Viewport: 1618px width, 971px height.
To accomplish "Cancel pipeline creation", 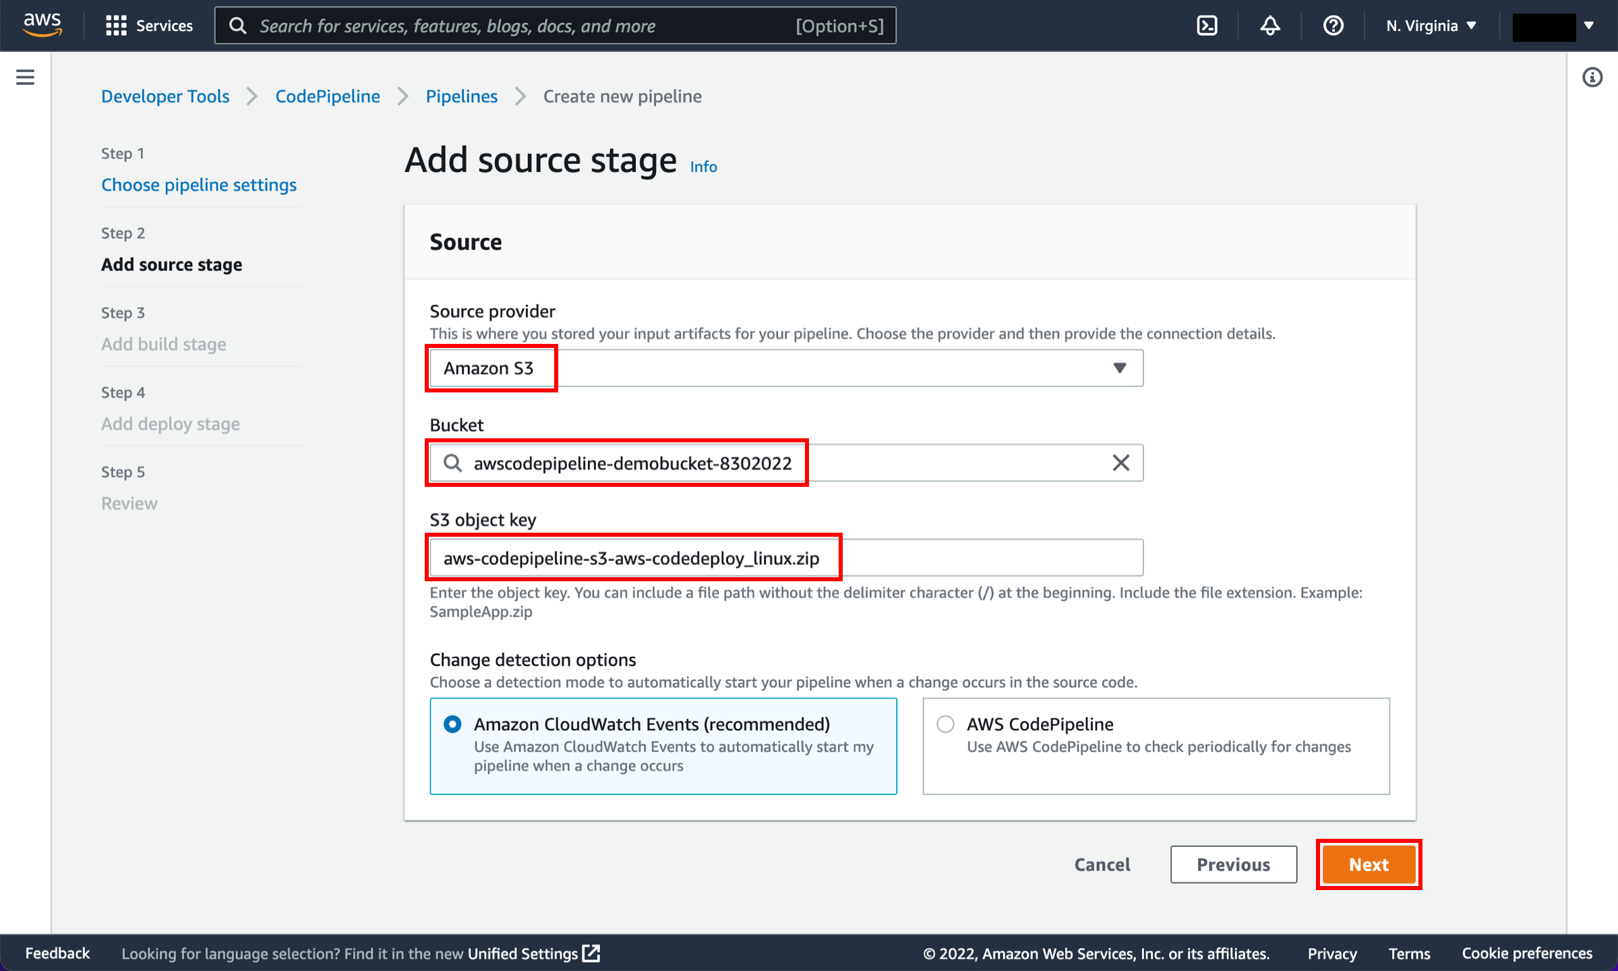I will [1102, 864].
